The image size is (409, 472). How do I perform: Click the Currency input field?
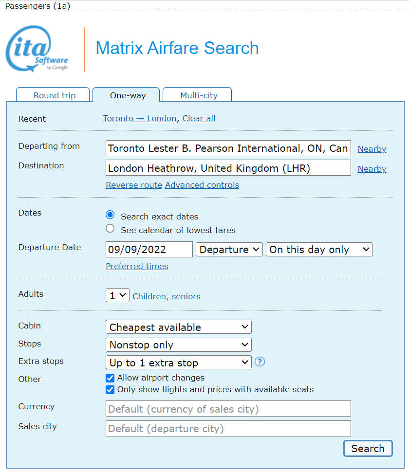[228, 409]
